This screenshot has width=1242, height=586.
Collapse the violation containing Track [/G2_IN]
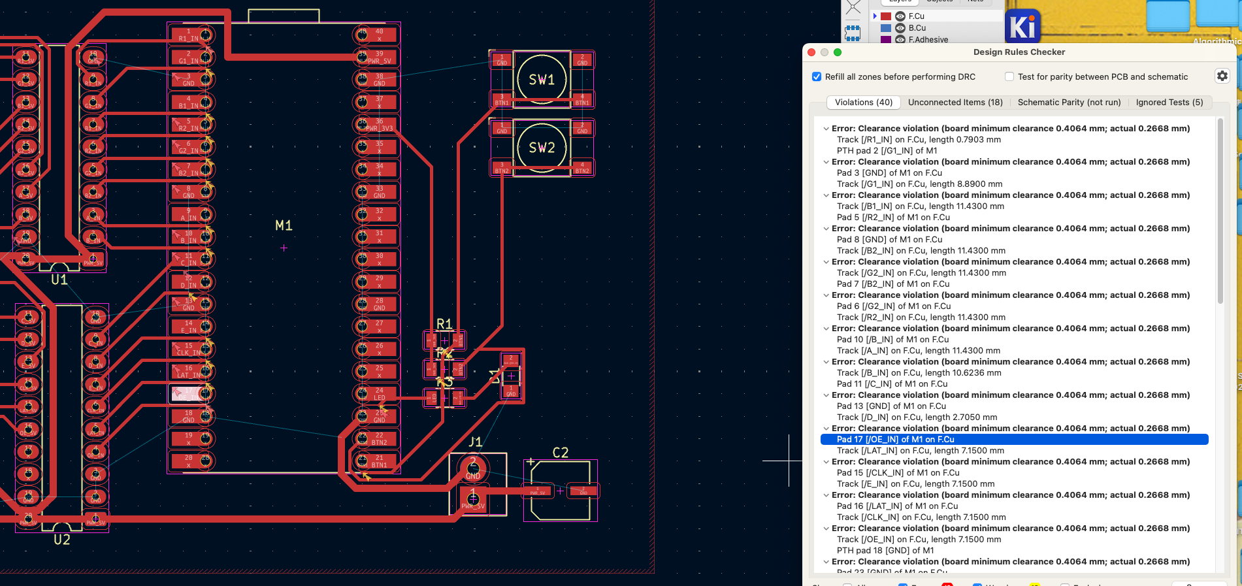click(x=826, y=262)
